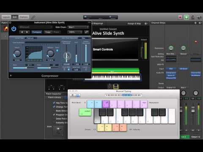Click the first blue Pitch Bend key
The image size is (203, 152).
[x=91, y=104]
